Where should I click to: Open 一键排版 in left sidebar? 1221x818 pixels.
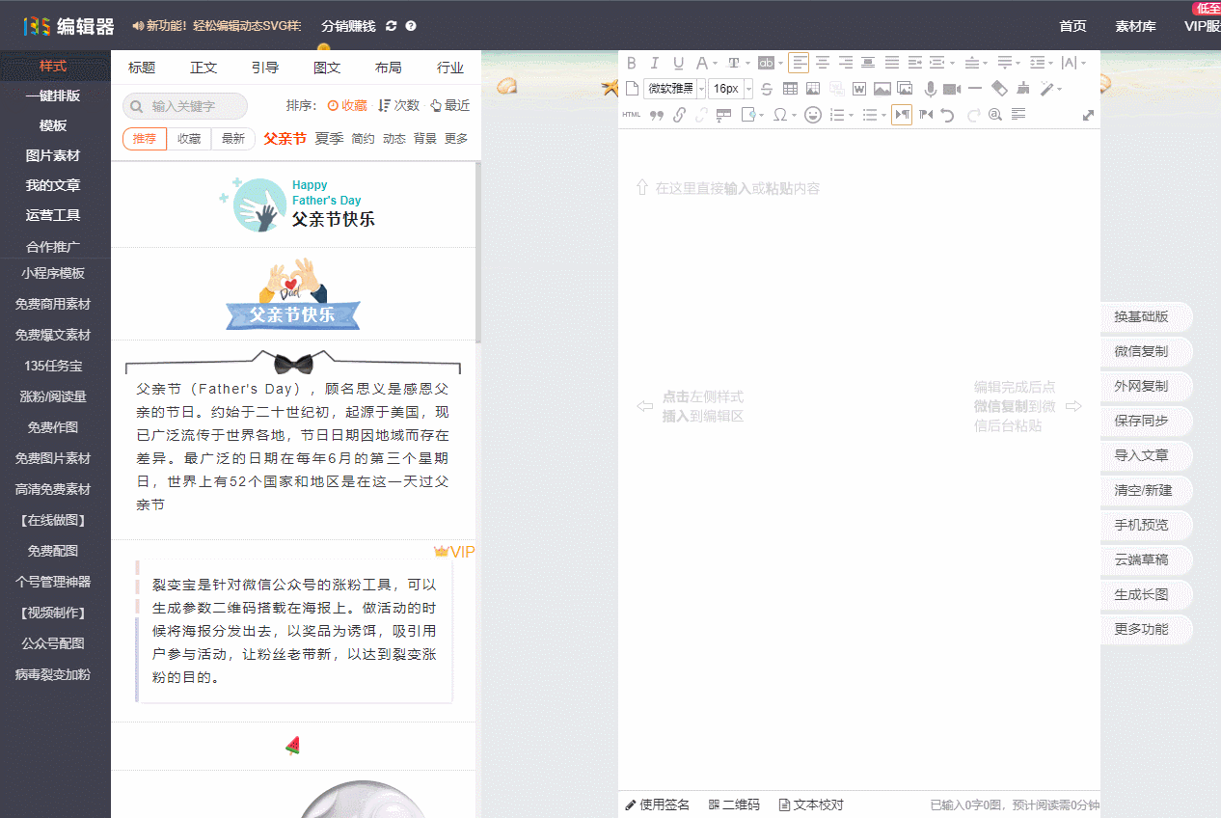[53, 95]
